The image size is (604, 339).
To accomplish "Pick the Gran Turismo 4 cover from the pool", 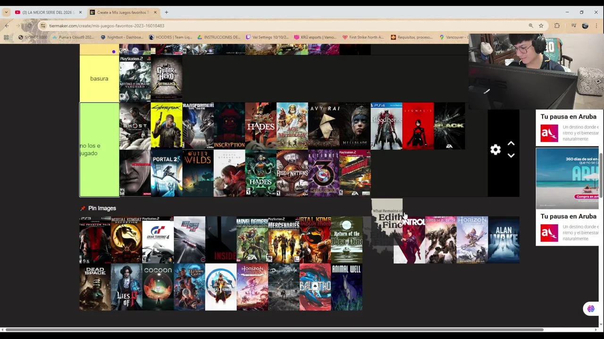I will click(158, 240).
